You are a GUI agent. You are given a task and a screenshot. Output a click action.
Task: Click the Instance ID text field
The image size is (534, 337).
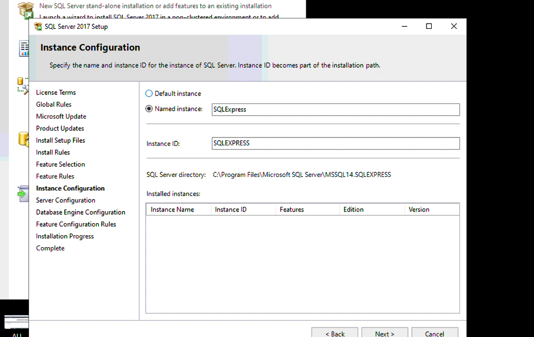pos(335,143)
